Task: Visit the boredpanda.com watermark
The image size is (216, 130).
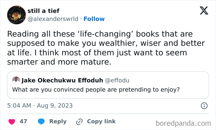Action: pos(183,123)
